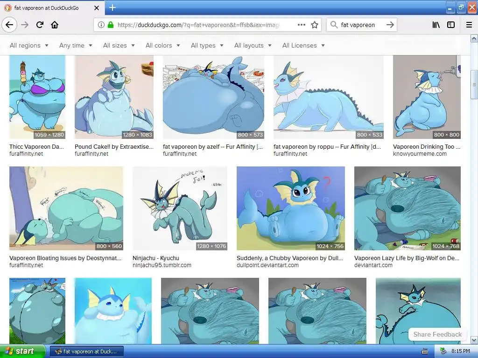Click the scrollbar down arrow
This screenshot has width=478, height=358.
[474, 340]
